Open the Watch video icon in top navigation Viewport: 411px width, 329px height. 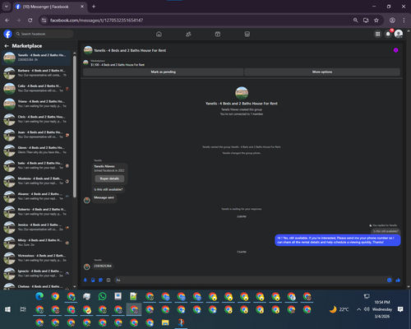218,34
